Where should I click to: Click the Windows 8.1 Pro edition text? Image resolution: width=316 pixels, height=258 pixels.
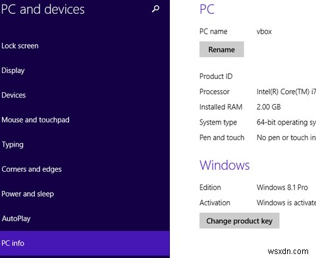click(x=282, y=188)
